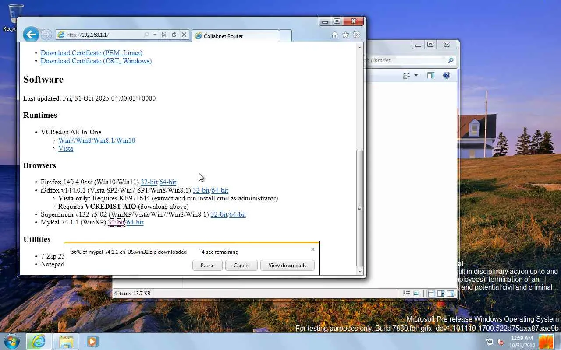Click the Forward arrow in Internet Explorer
Viewport: 561px width, 350px height.
[46, 35]
